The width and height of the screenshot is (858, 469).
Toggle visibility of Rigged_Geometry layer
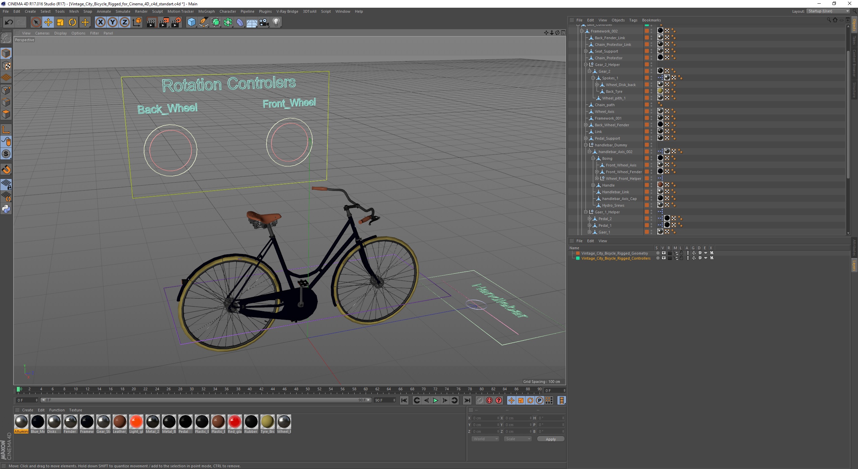coord(663,253)
